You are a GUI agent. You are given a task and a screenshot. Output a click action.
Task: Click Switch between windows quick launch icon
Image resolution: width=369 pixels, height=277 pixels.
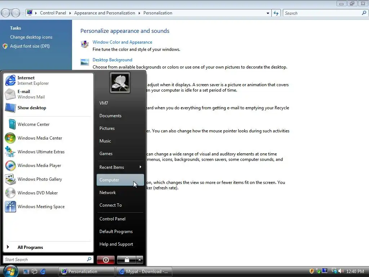click(x=34, y=272)
